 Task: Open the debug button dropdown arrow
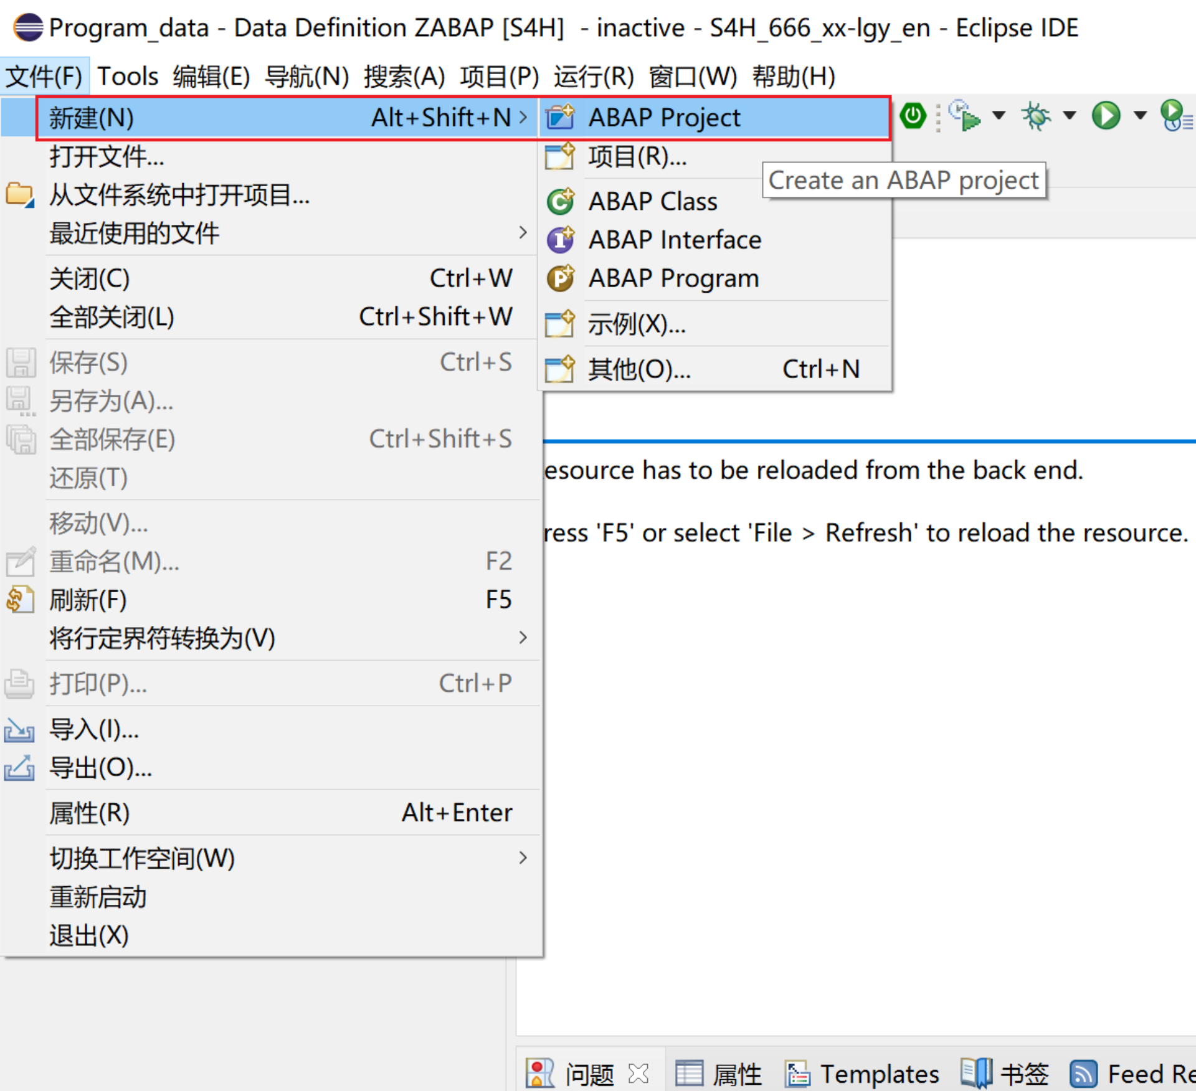coord(1070,115)
